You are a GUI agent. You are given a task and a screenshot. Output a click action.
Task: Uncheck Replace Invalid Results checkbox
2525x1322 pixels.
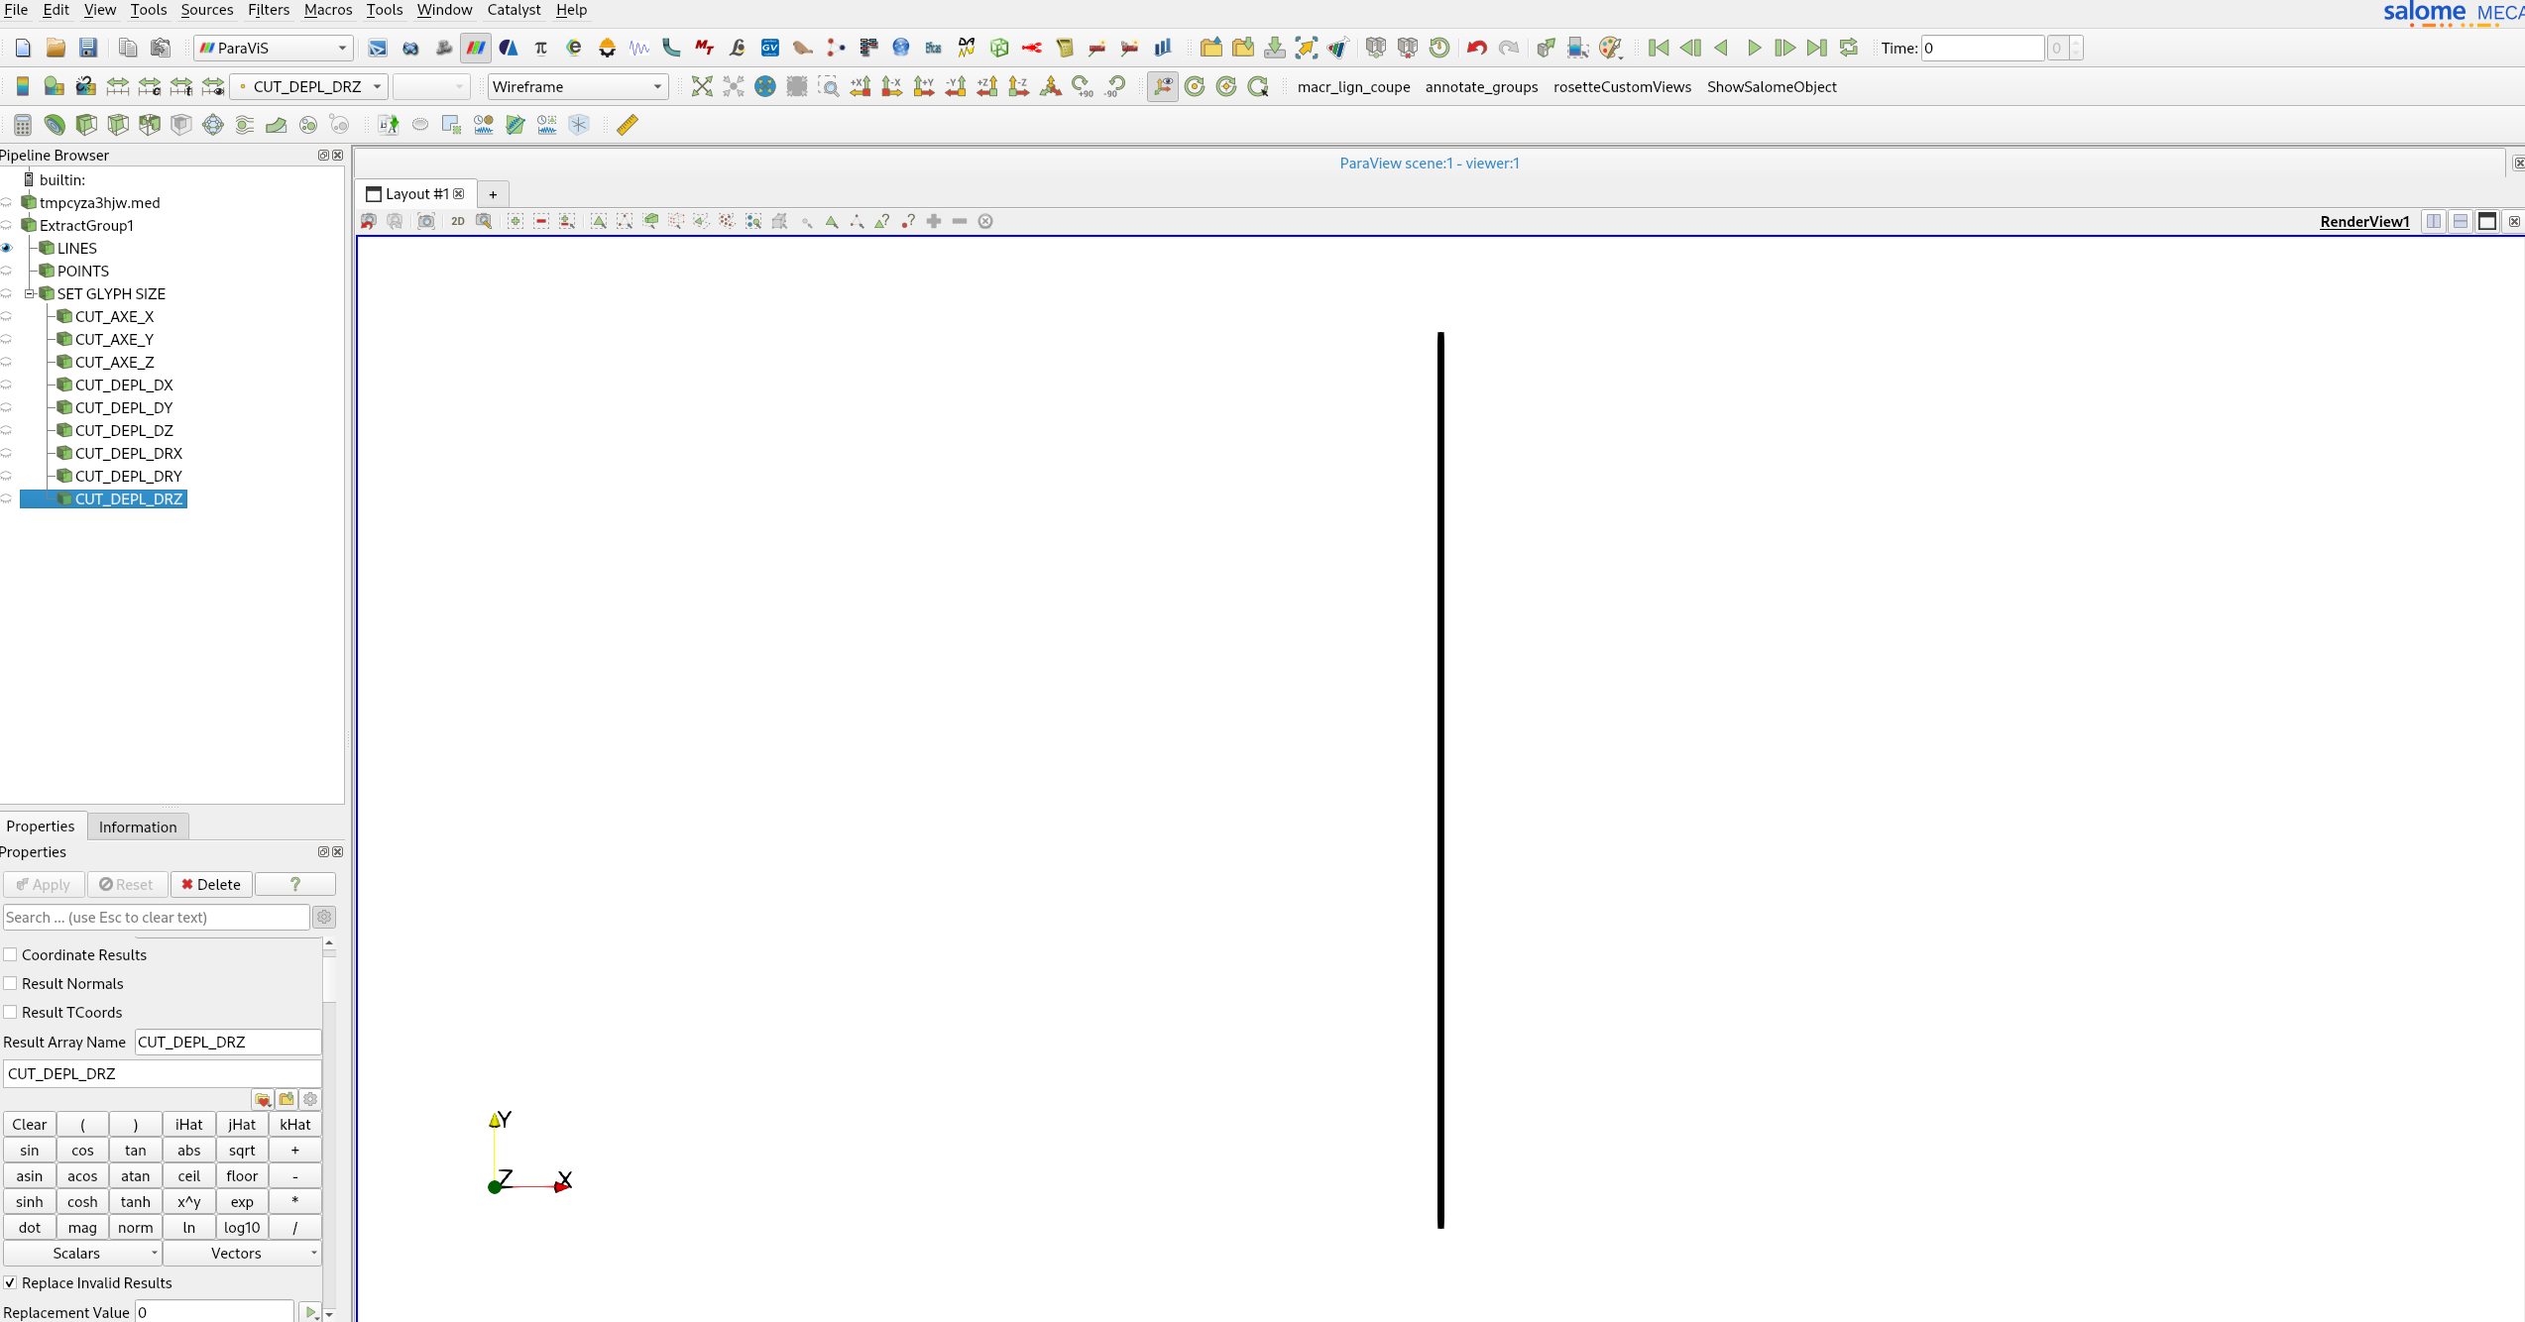click(x=11, y=1282)
